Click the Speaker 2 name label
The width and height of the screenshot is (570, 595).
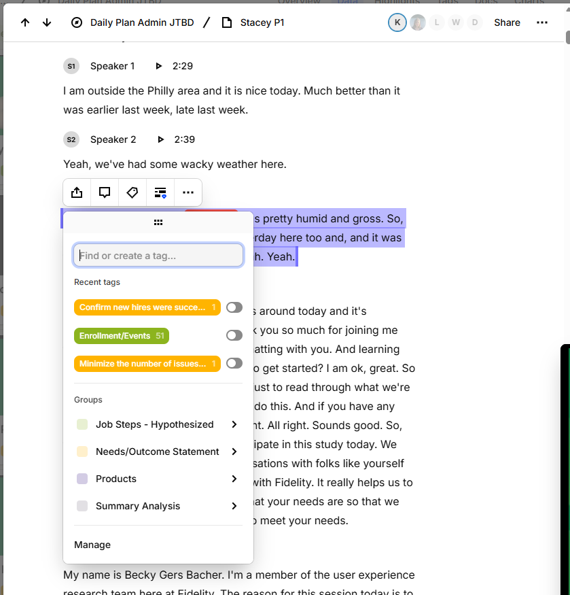(113, 139)
